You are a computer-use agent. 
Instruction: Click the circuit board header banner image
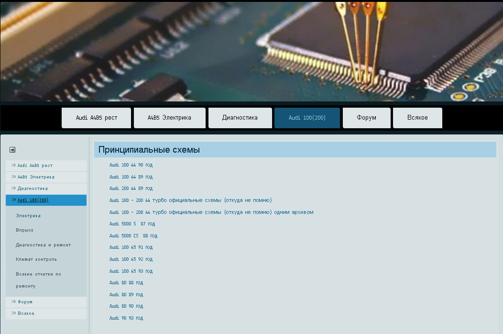click(x=251, y=51)
